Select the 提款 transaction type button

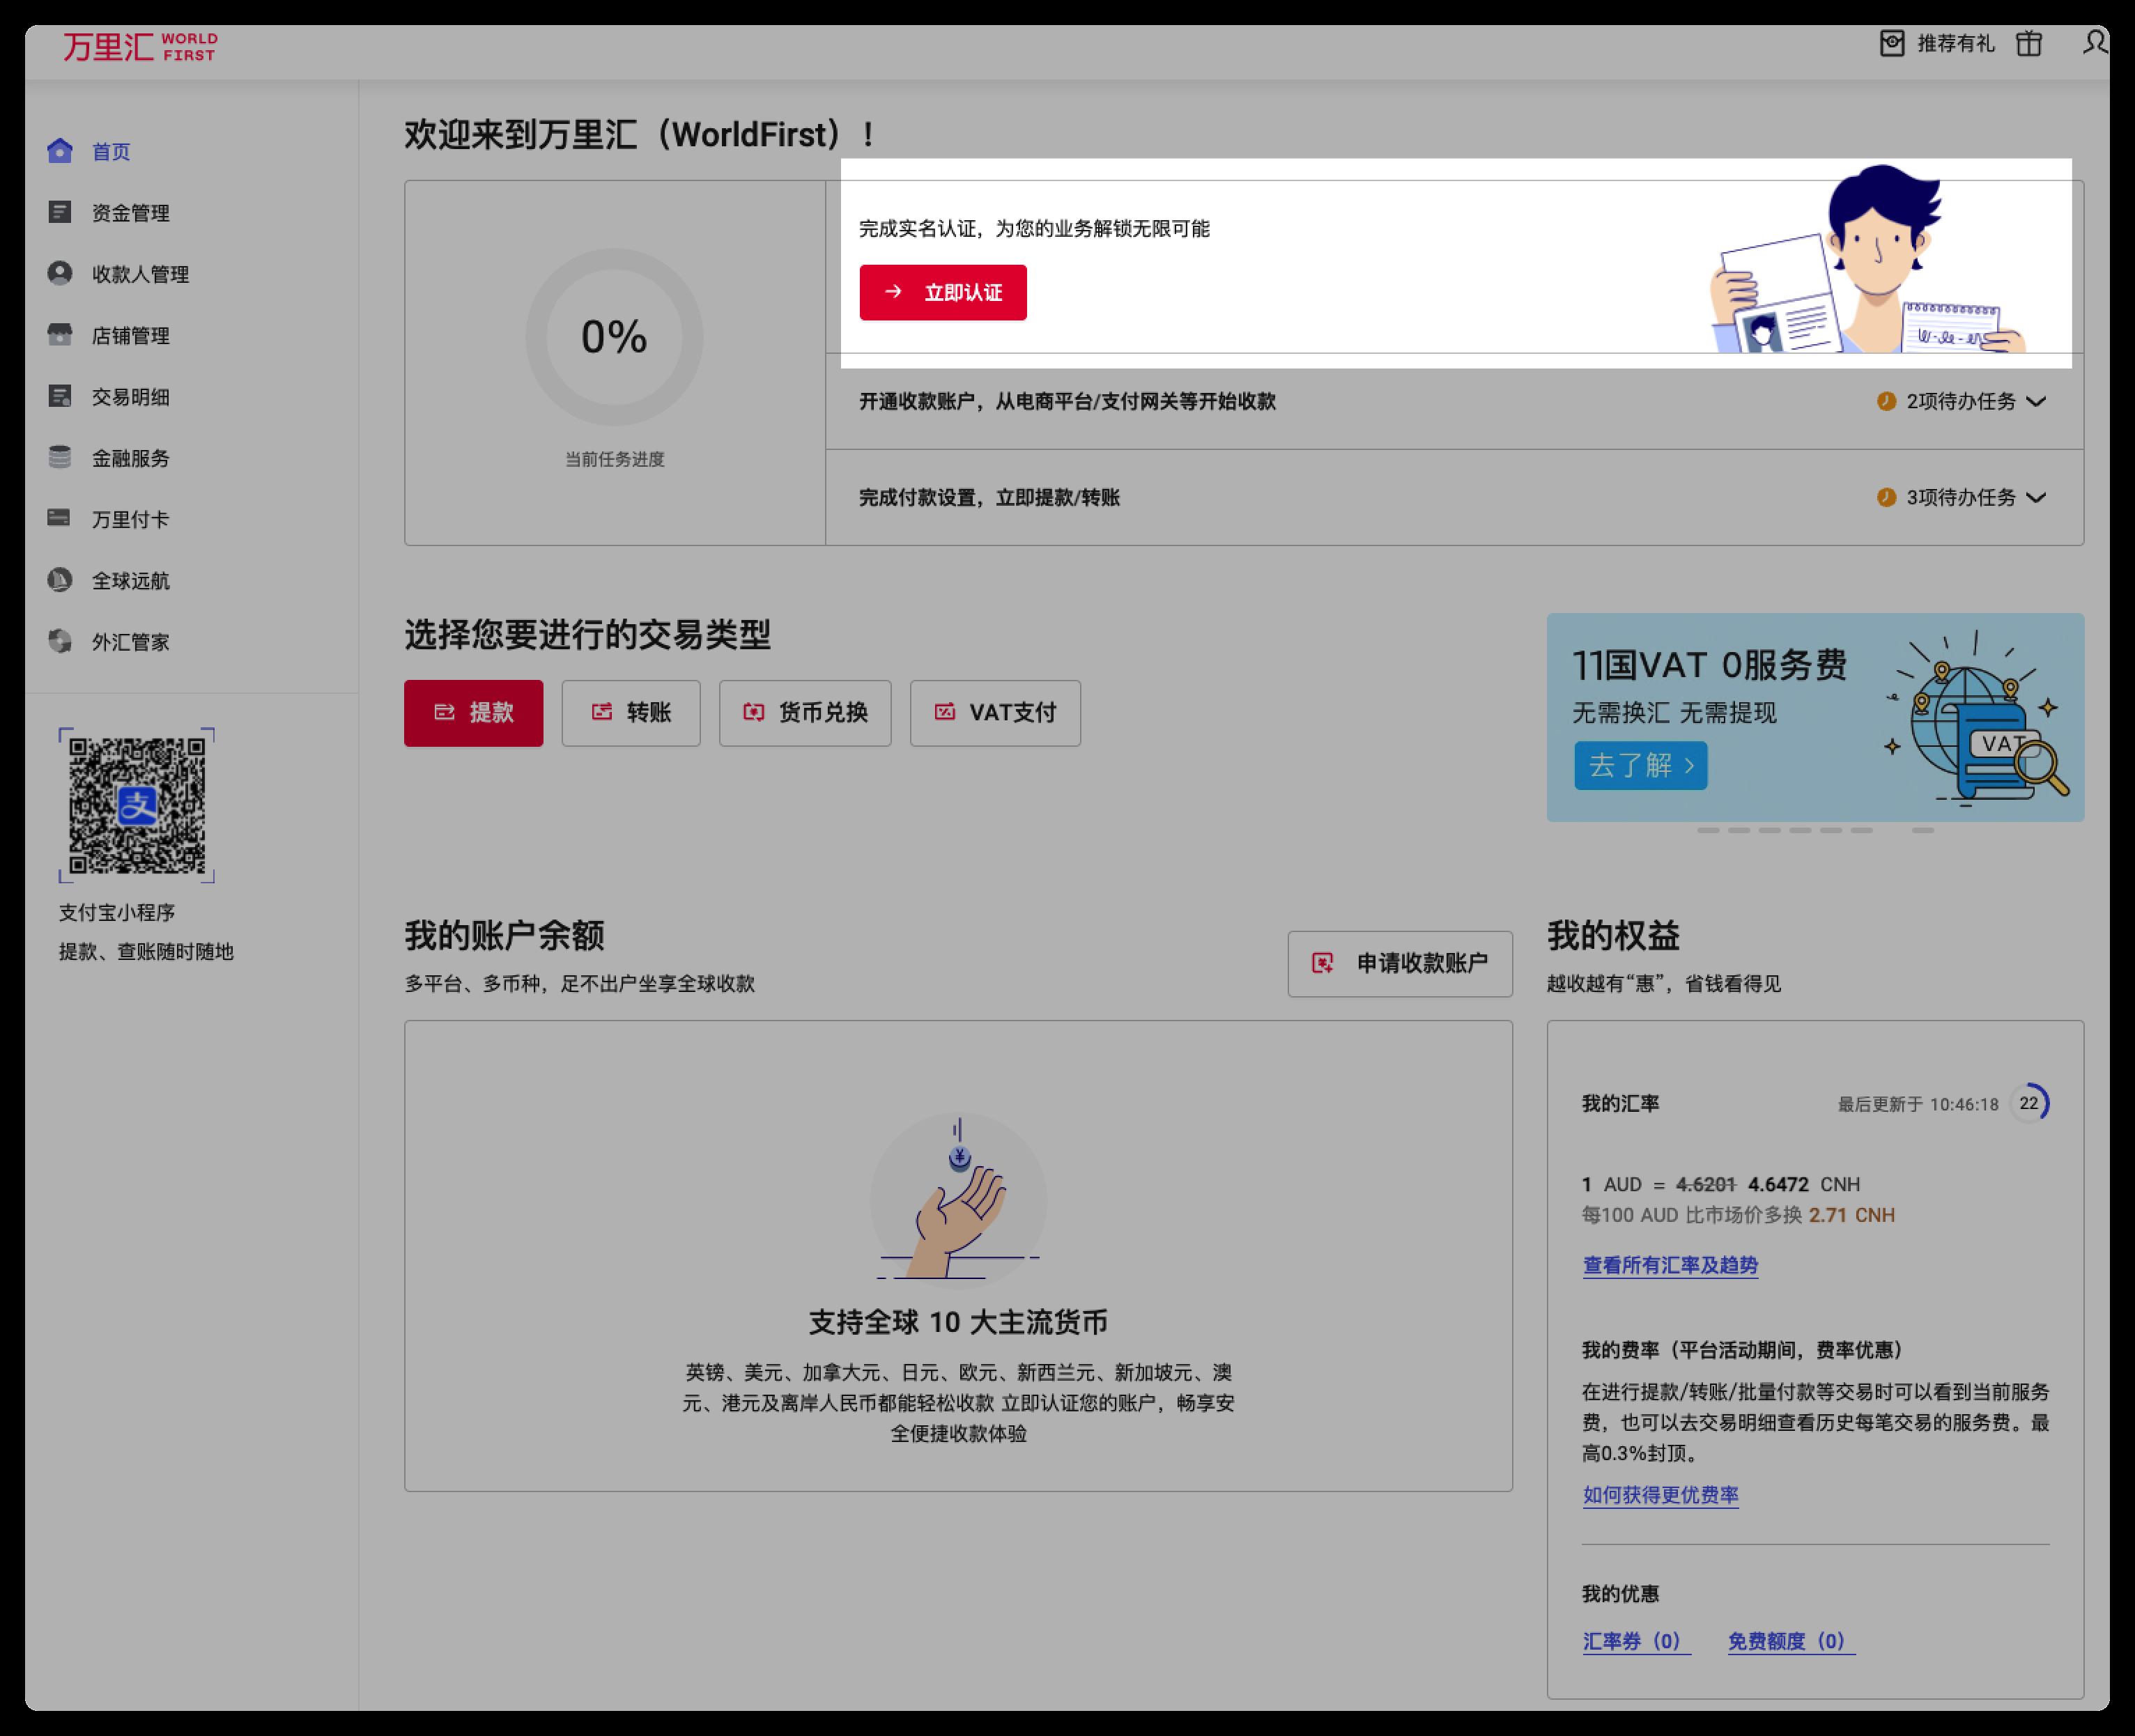click(474, 713)
